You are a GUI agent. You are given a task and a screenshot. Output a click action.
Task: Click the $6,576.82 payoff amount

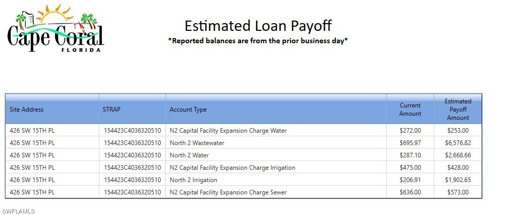click(458, 143)
